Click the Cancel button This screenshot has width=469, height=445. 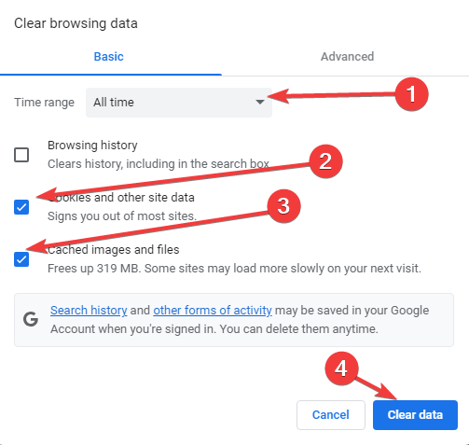(331, 415)
